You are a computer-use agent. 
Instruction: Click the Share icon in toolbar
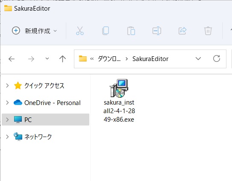[x=182, y=31]
